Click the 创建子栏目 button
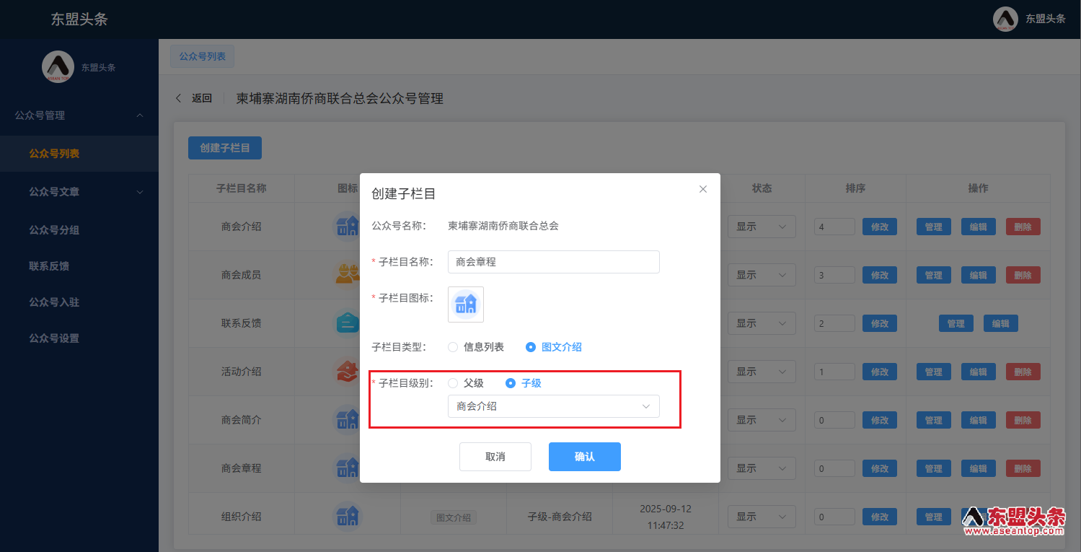This screenshot has height=552, width=1081. 225,148
